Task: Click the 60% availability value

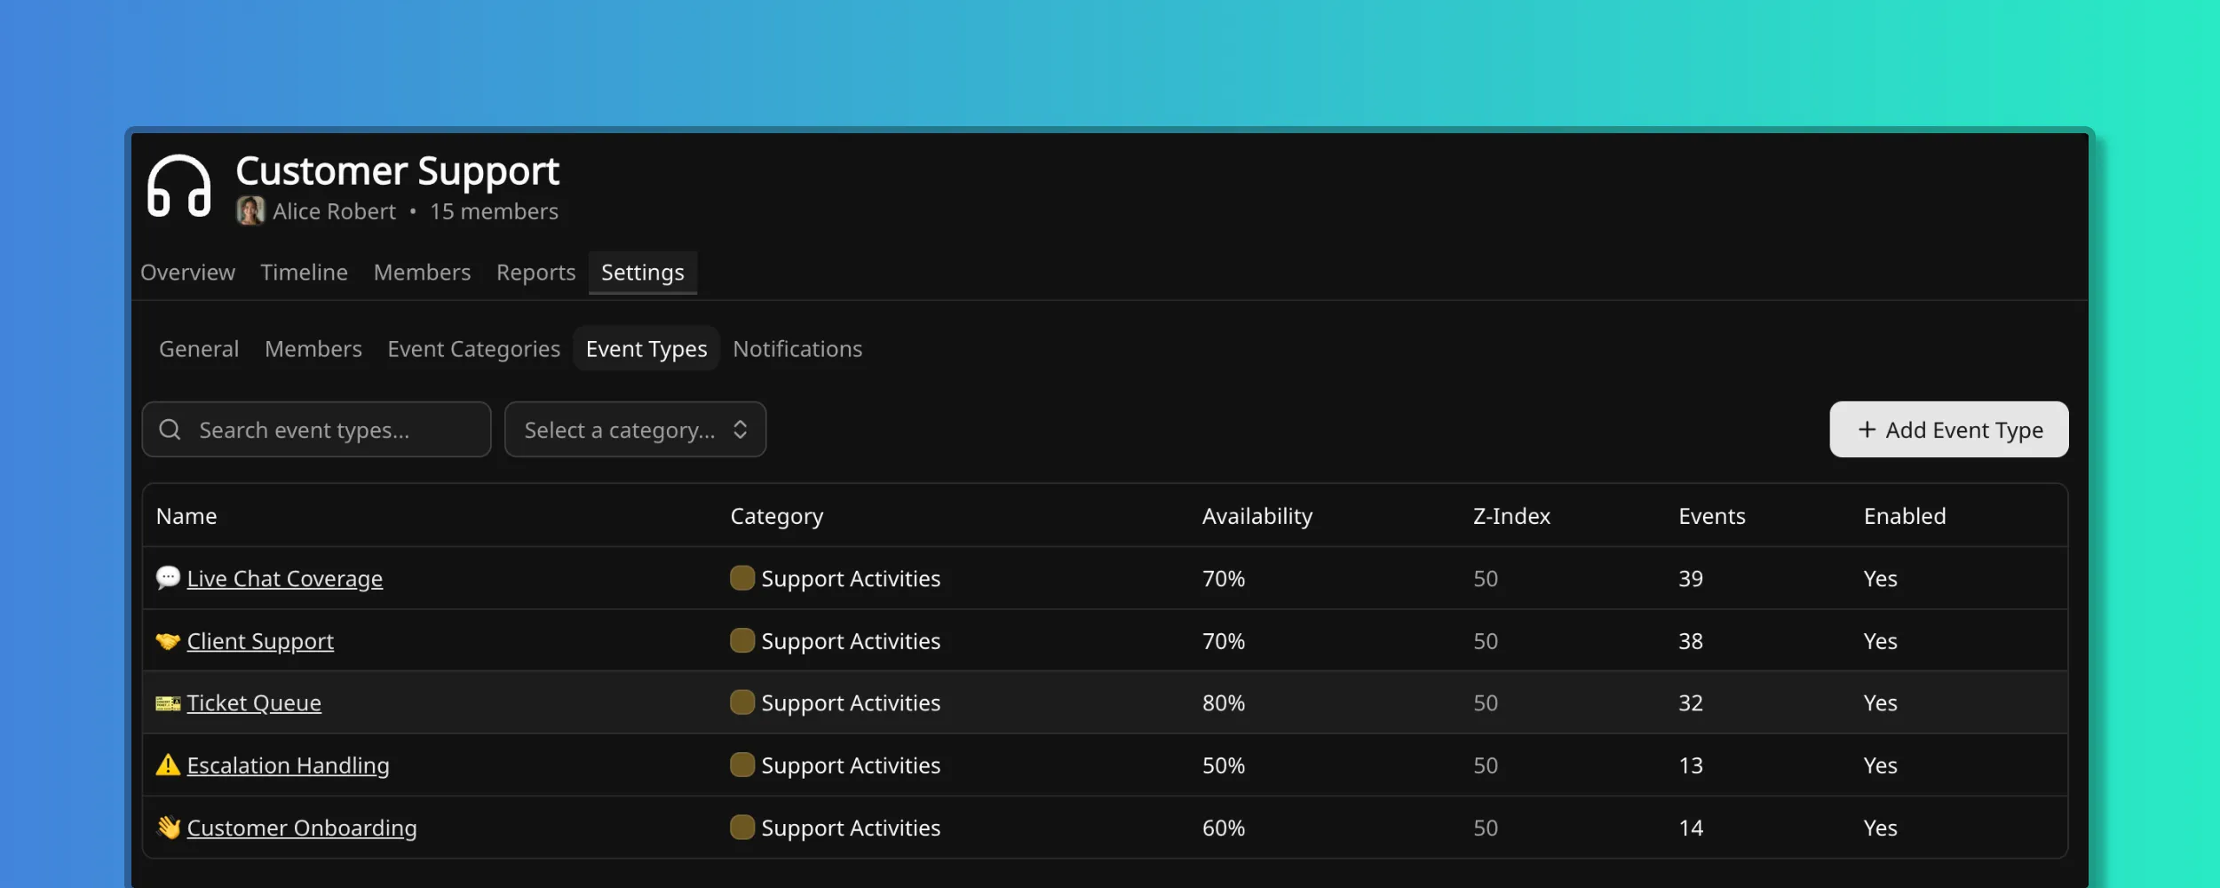Action: coord(1224,828)
